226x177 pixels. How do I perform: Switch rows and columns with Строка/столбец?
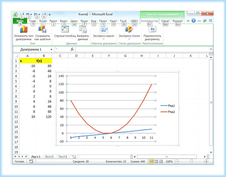(x=65, y=29)
